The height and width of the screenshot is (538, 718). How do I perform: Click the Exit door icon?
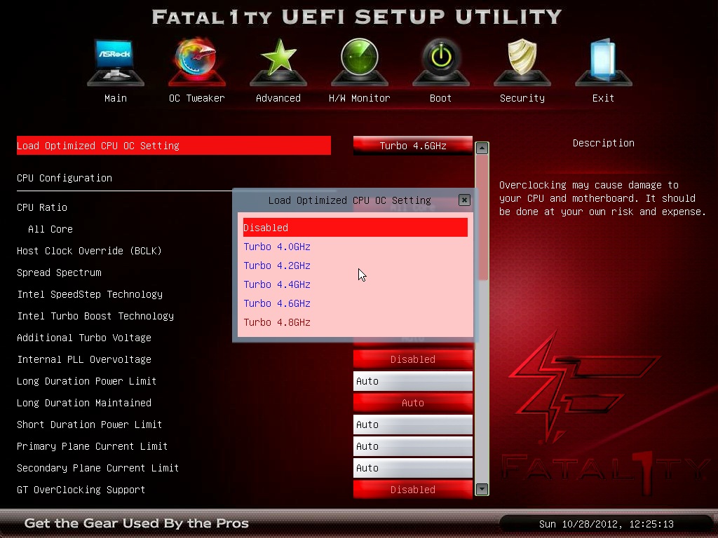point(603,62)
